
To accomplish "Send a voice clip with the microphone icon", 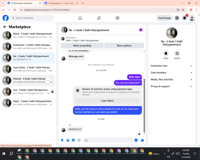I will pos(62,140).
